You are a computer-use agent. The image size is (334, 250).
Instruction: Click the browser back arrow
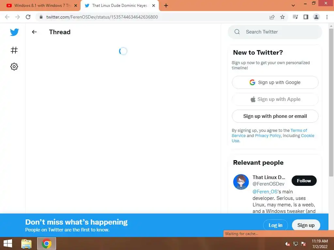[x=7, y=17]
